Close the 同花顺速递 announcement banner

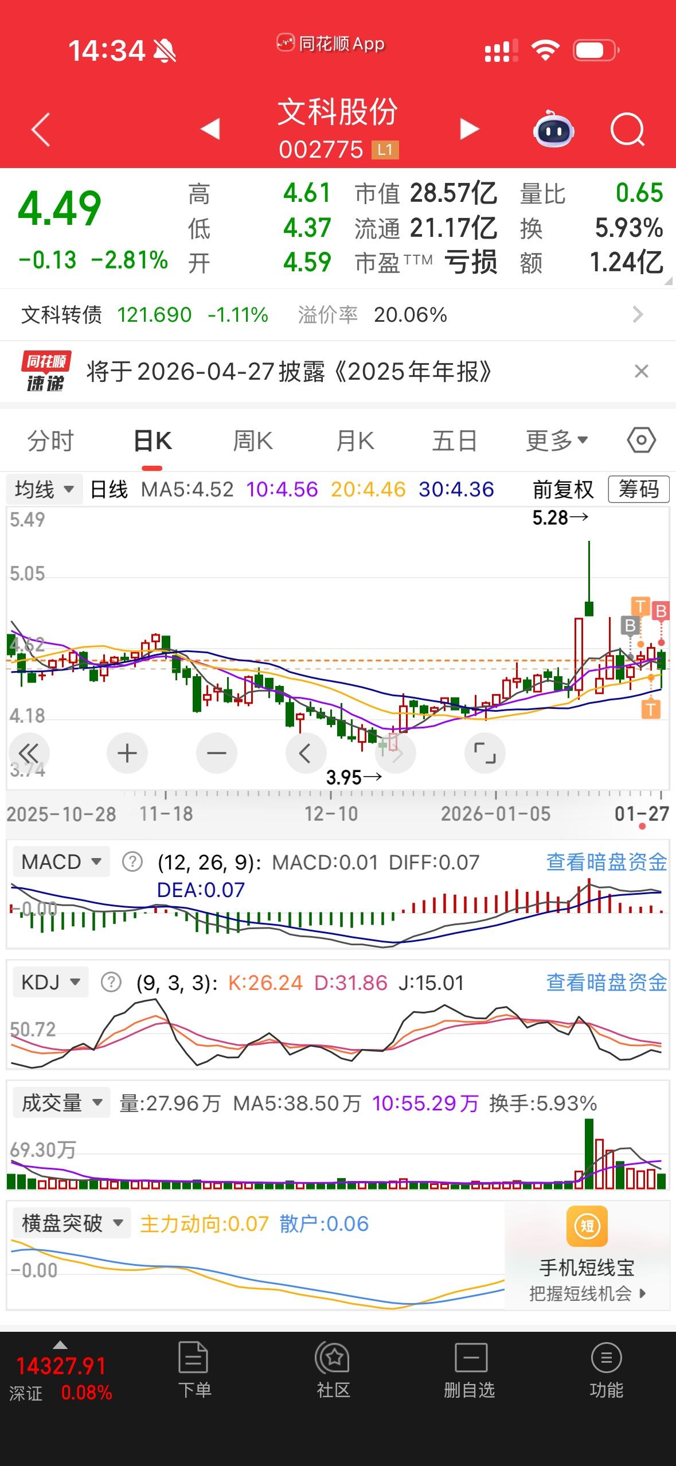(x=642, y=371)
